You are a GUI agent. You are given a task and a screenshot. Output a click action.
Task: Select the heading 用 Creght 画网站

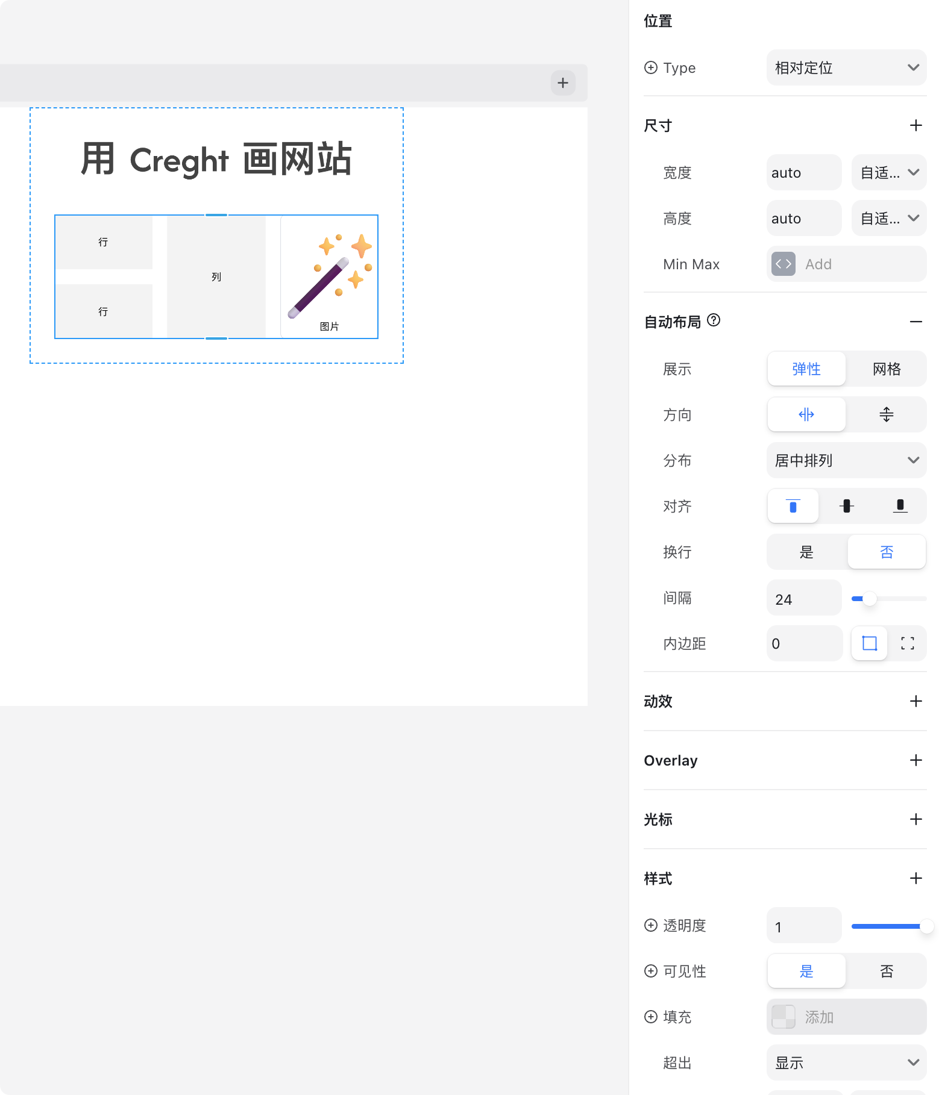[x=216, y=160]
